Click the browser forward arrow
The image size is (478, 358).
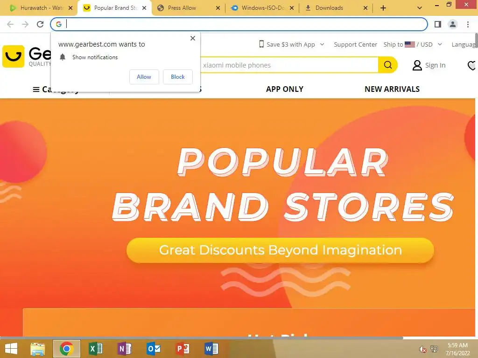pyautogui.click(x=25, y=24)
